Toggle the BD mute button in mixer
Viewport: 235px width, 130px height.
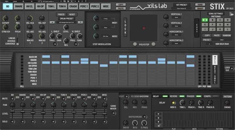pyautogui.click(x=12, y=99)
